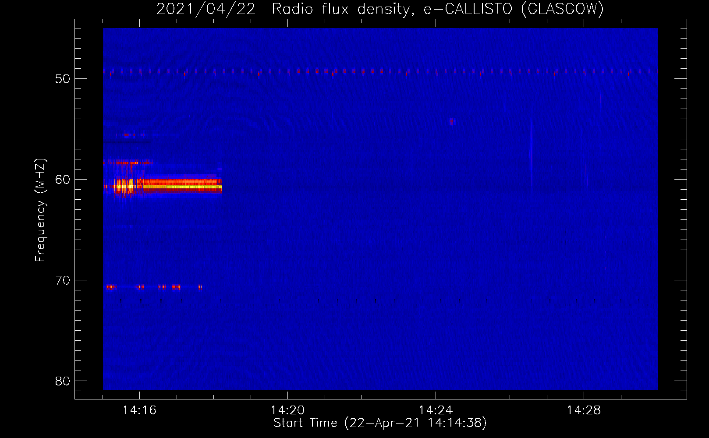Click the 60 frequency tick label
709x438 pixels.
tap(63, 180)
